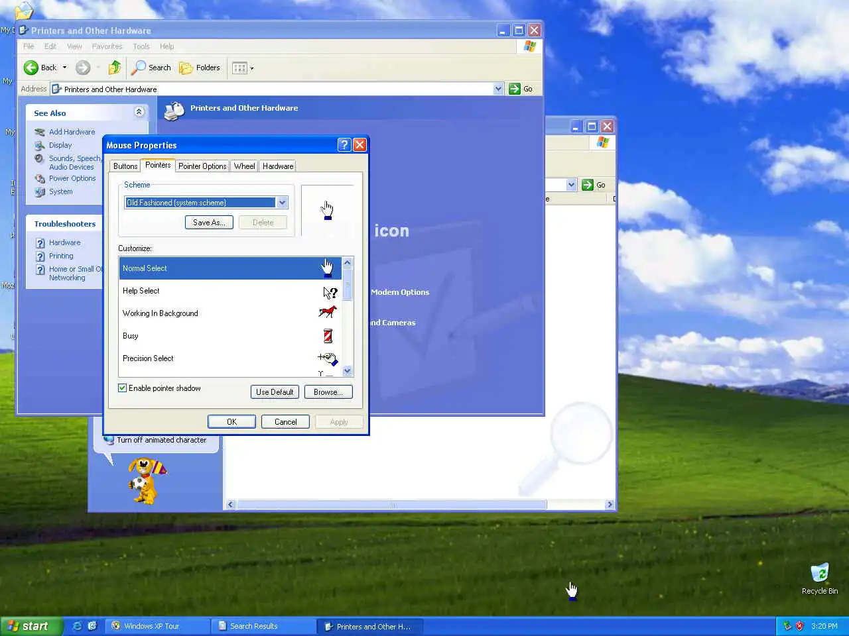Click the Save As button
Viewport: 849px width, 636px height.
pyautogui.click(x=209, y=223)
